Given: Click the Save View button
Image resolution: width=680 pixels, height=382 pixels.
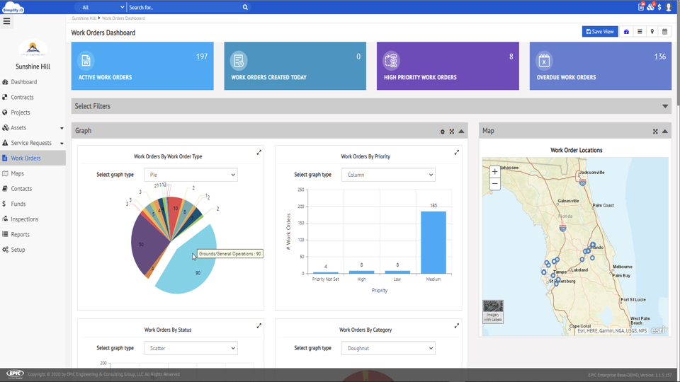Looking at the screenshot, I should tap(599, 32).
